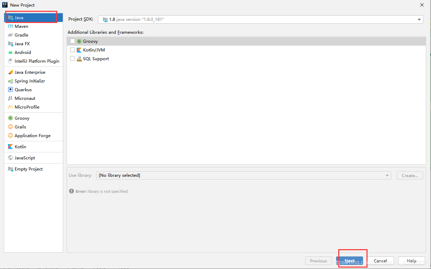This screenshot has height=269, width=431.
Task: Click the Maven 'm' icon
Action: [x=10, y=26]
